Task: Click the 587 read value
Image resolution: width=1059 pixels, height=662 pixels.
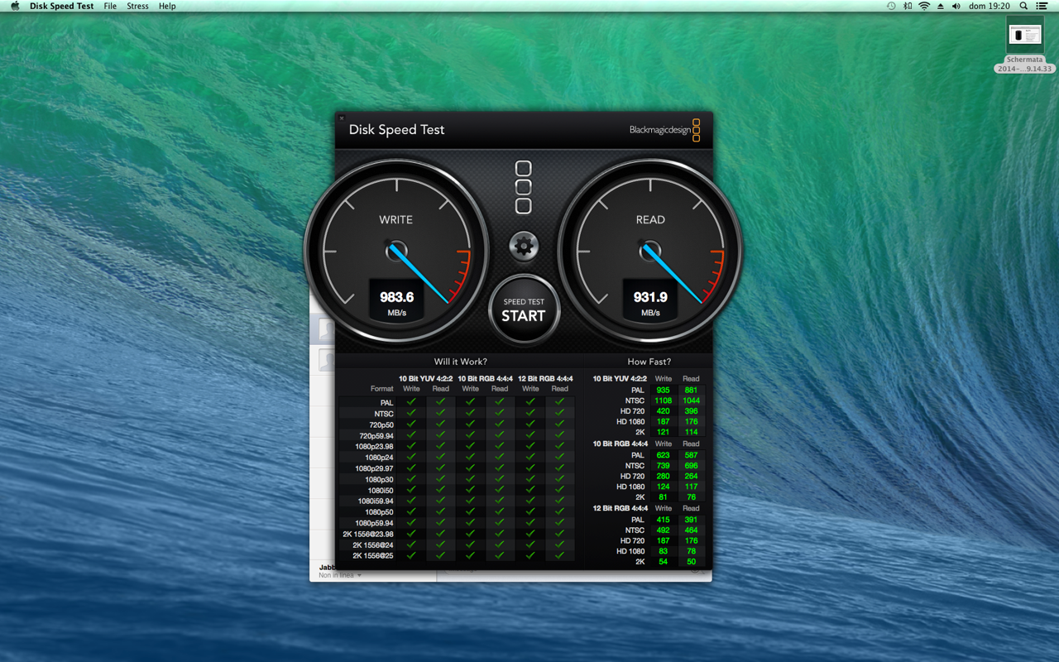Action: tap(691, 455)
